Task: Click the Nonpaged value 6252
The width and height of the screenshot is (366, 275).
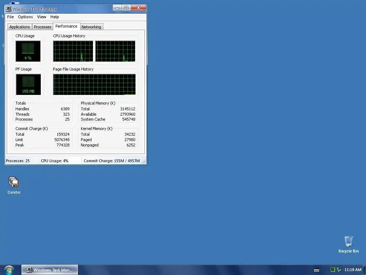Action: click(131, 145)
